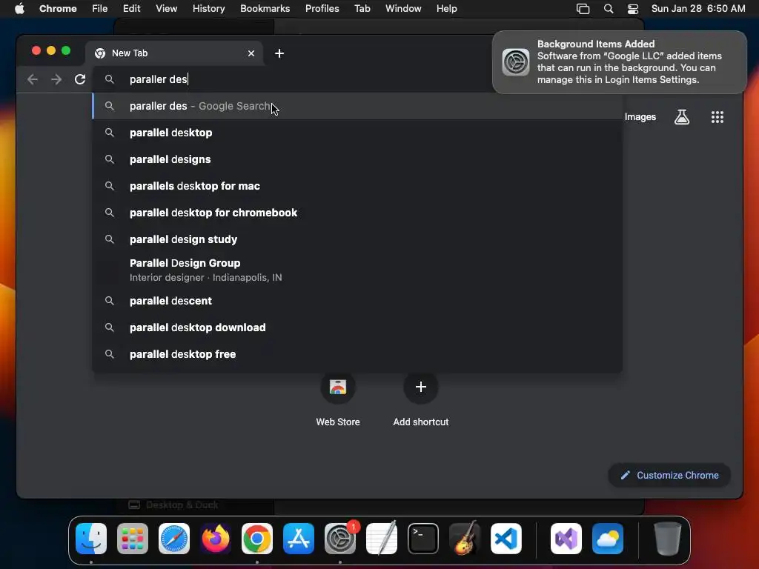Open Spotlight search in the menu bar
759x569 pixels.
pyautogui.click(x=609, y=9)
